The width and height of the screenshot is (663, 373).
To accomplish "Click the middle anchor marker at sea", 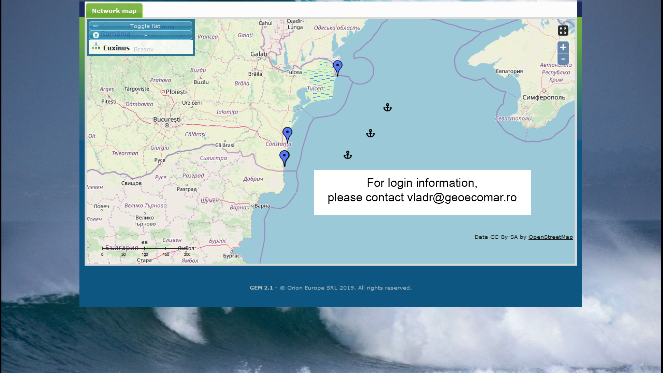I will [370, 133].
